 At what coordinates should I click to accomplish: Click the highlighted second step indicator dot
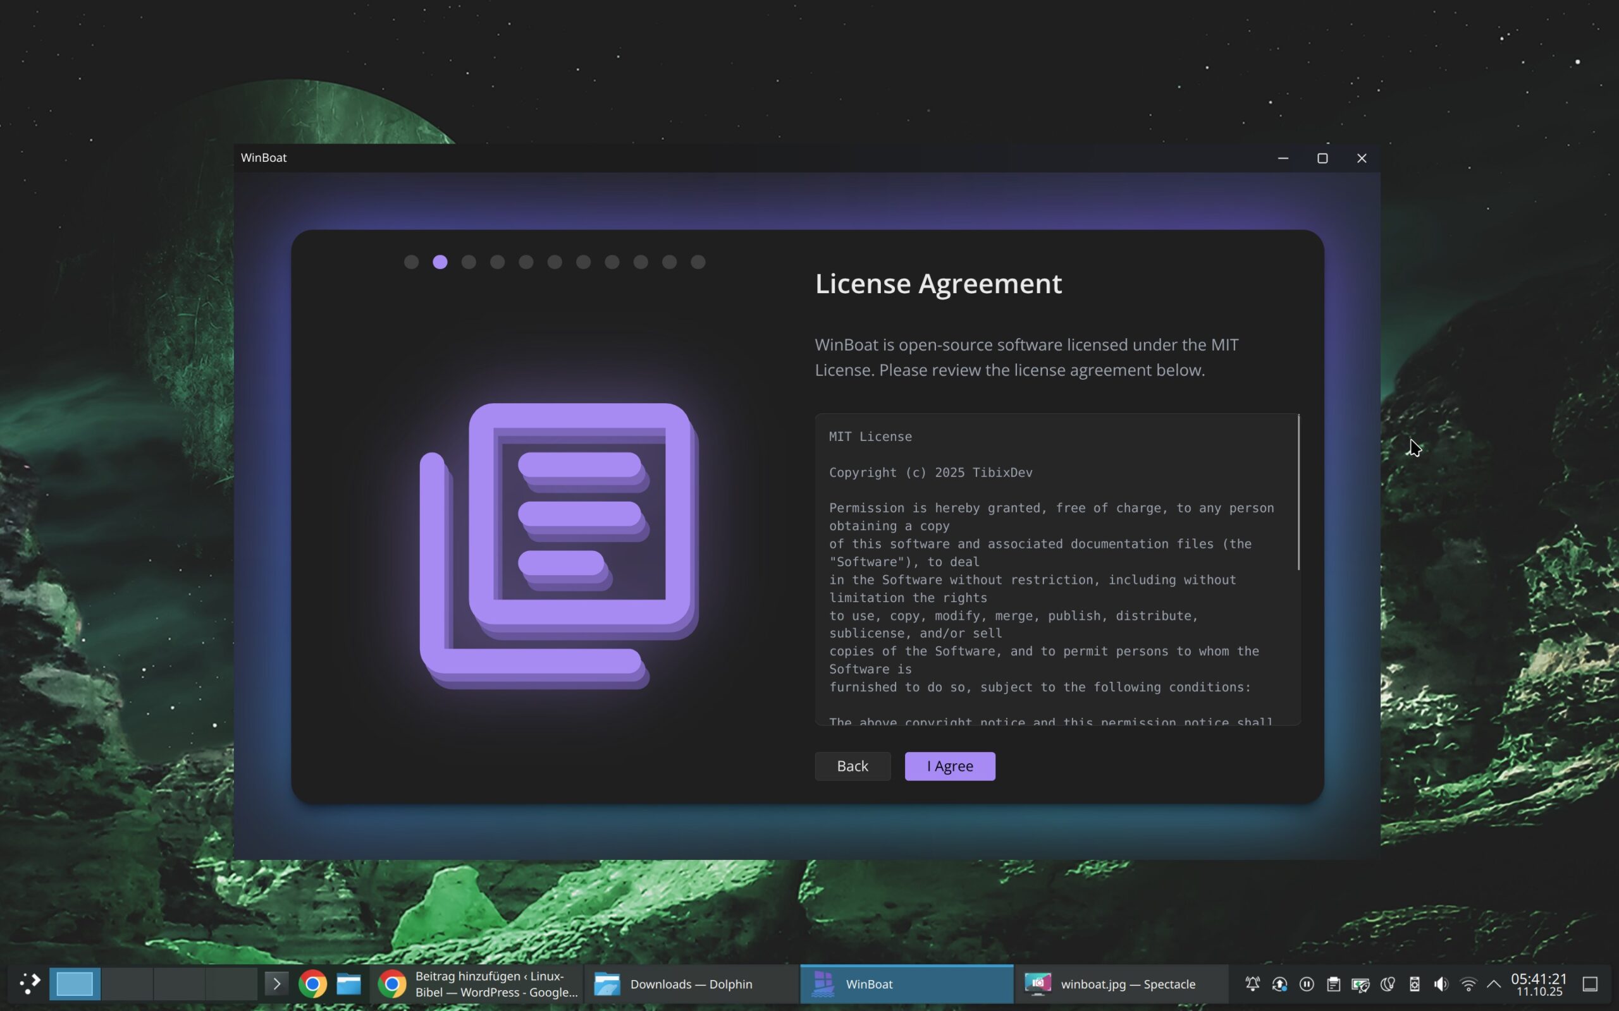tap(440, 262)
